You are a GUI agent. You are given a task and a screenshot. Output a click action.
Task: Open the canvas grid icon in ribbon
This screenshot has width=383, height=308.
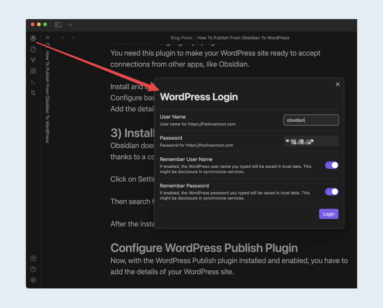(33, 71)
